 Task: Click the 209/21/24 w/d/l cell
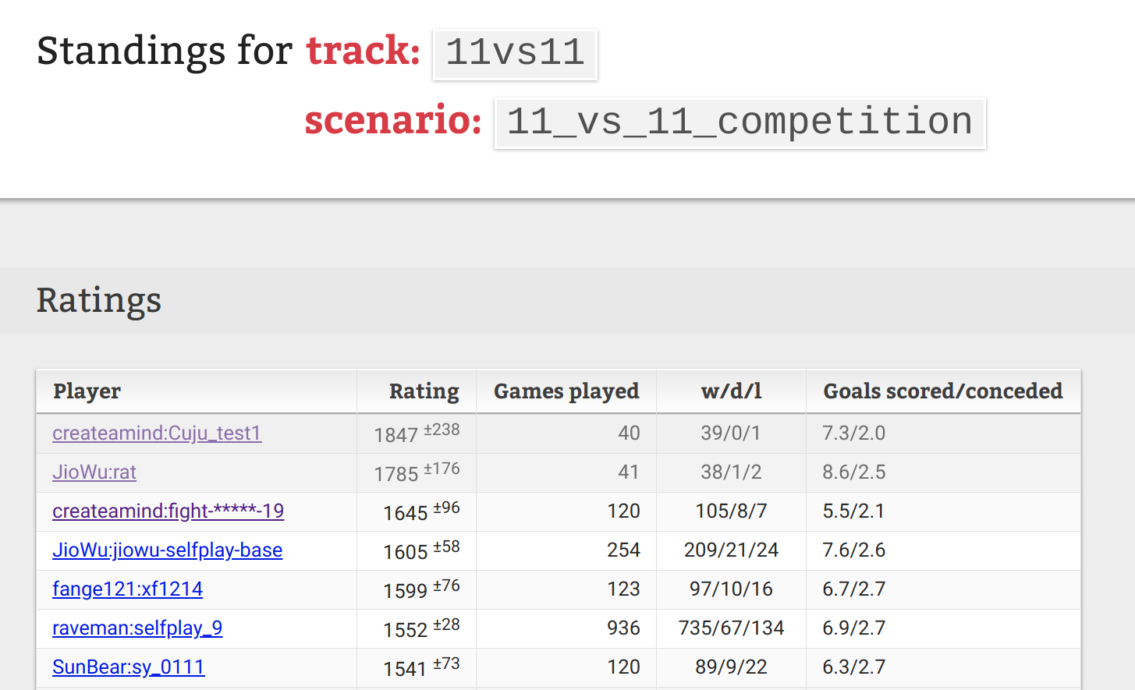(731, 550)
